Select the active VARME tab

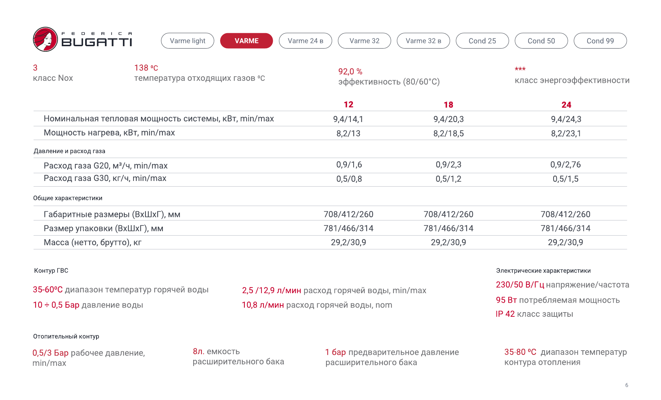click(x=247, y=41)
